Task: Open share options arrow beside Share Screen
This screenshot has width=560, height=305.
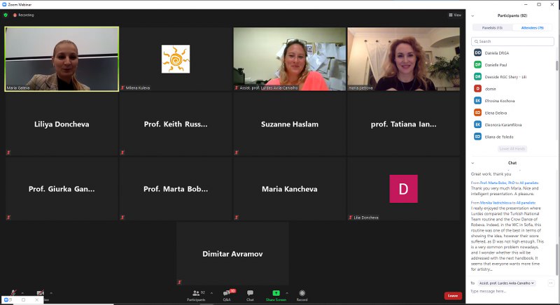Action: click(287, 293)
